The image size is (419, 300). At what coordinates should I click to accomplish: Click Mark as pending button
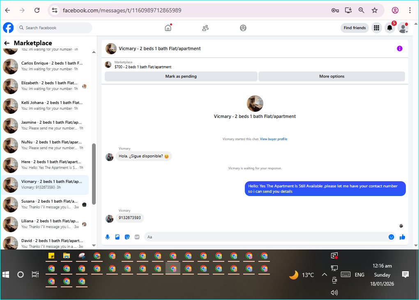pos(181,76)
